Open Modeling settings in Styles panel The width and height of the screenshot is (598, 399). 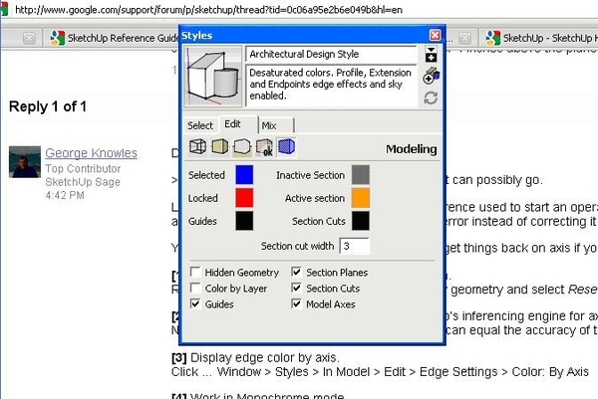(286, 146)
